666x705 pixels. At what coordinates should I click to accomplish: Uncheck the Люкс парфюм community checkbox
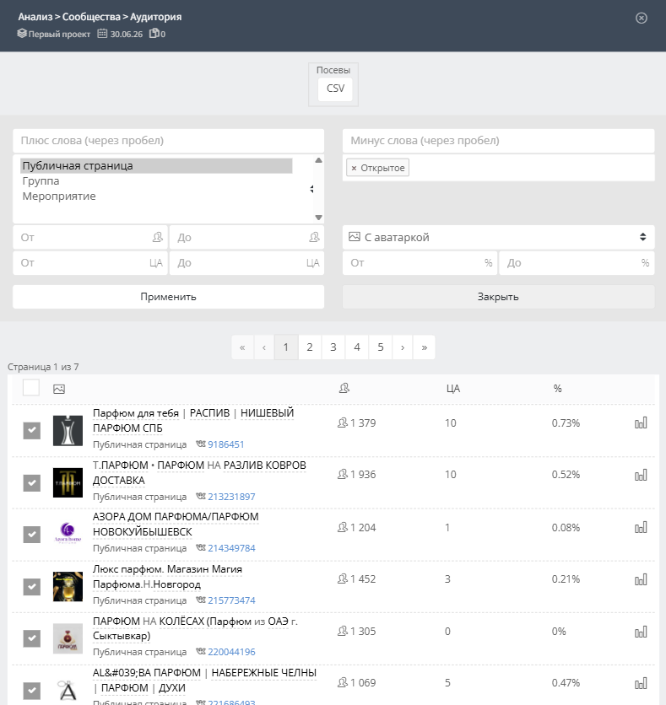[x=31, y=586]
